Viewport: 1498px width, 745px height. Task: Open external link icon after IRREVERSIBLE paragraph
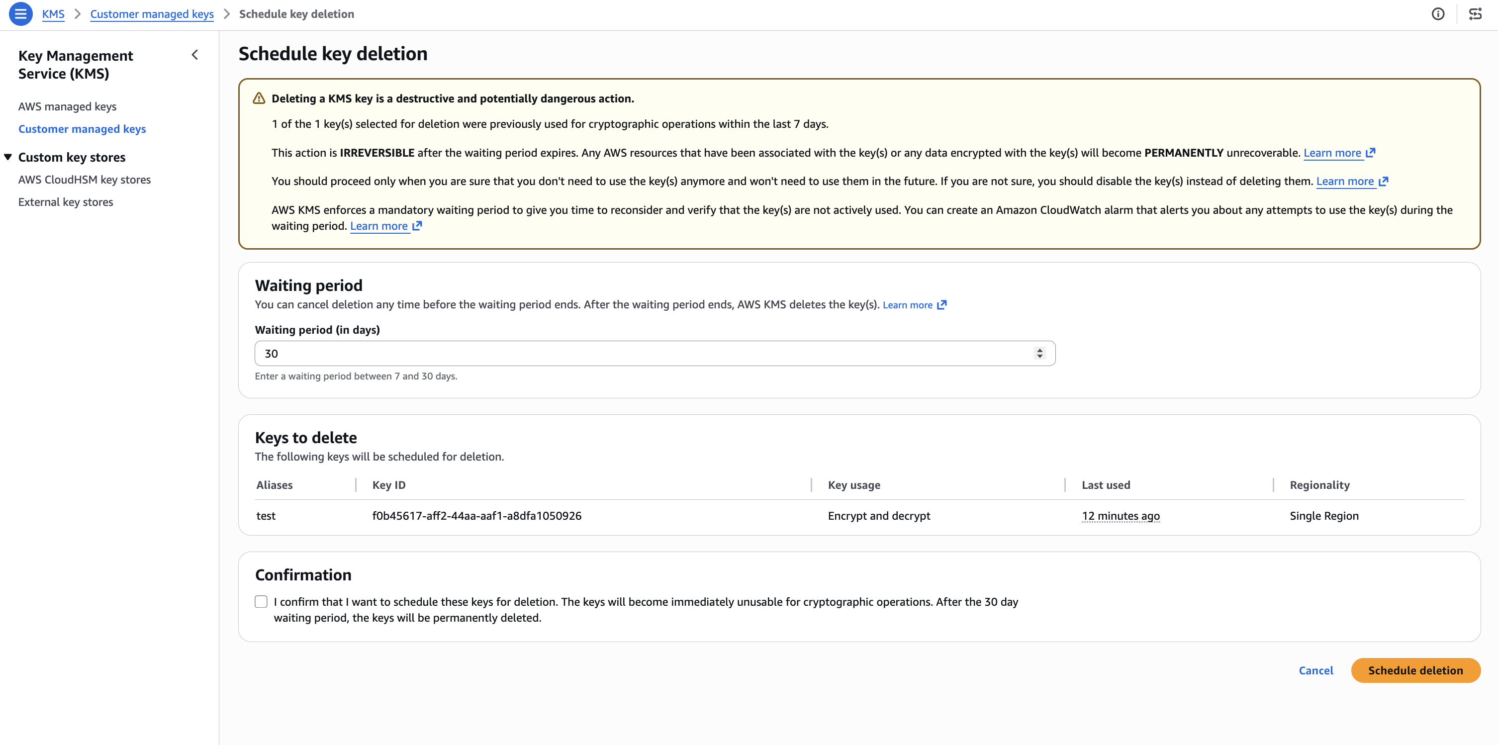1371,152
